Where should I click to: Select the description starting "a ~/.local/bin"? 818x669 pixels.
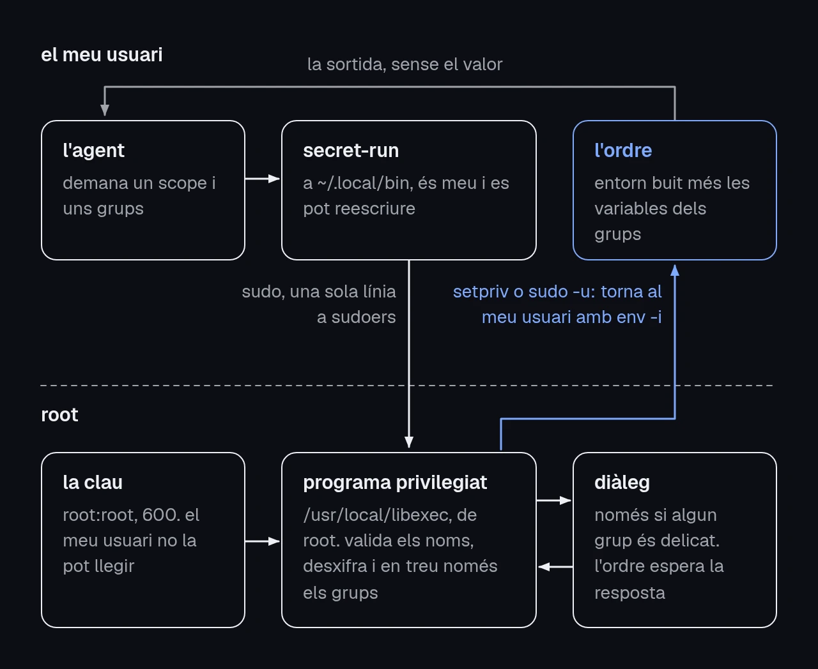406,196
